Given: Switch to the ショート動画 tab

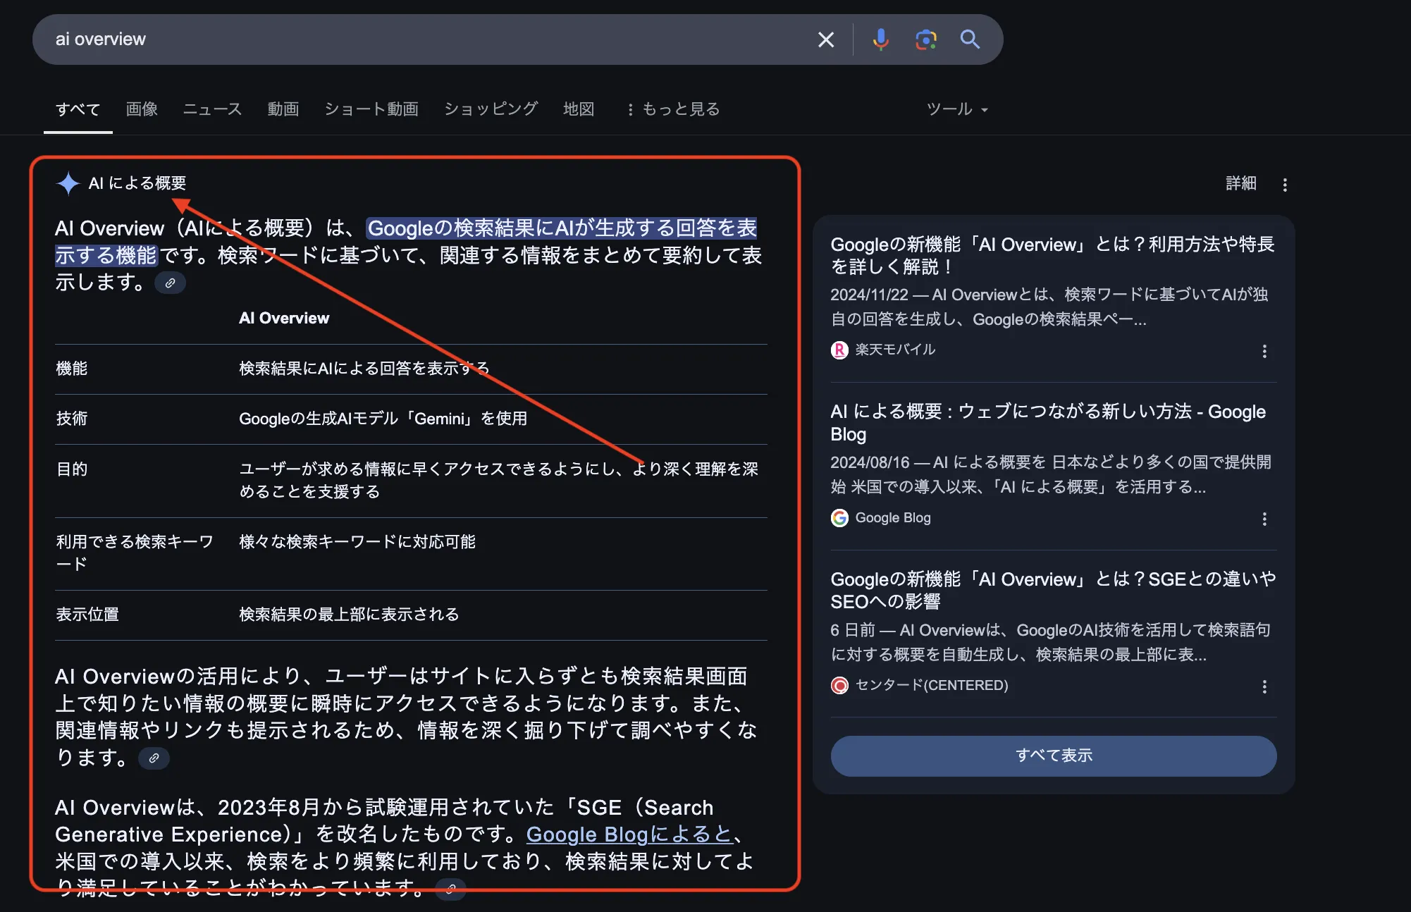Looking at the screenshot, I should tap(371, 109).
